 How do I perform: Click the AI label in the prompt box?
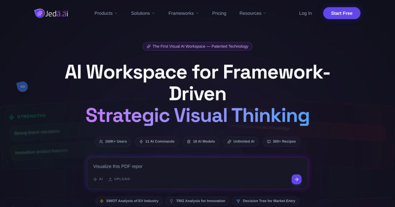click(x=101, y=179)
